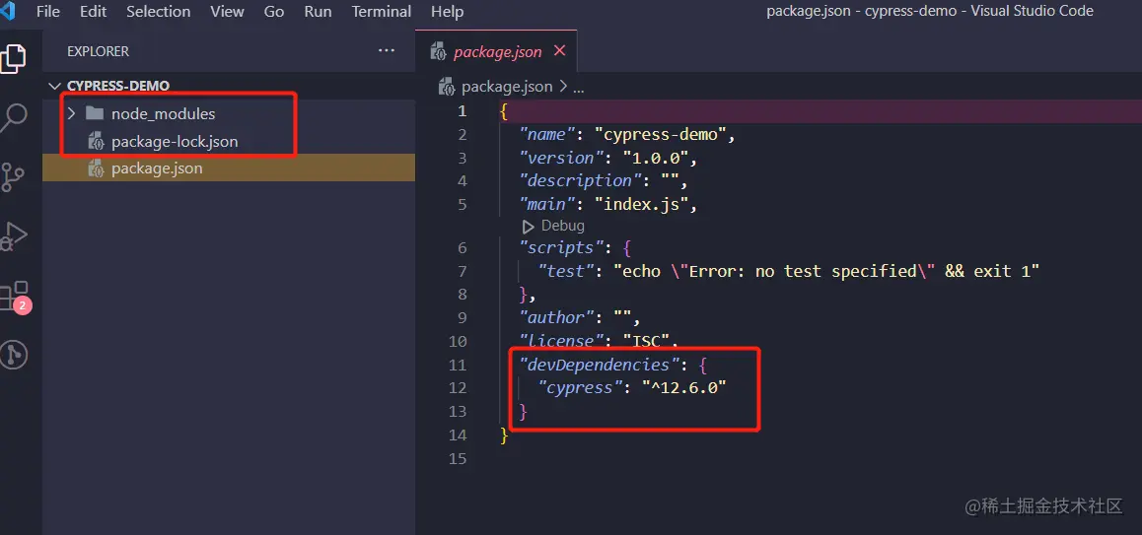Click the opening brace on line 1
The height and width of the screenshot is (535, 1142).
click(x=504, y=111)
